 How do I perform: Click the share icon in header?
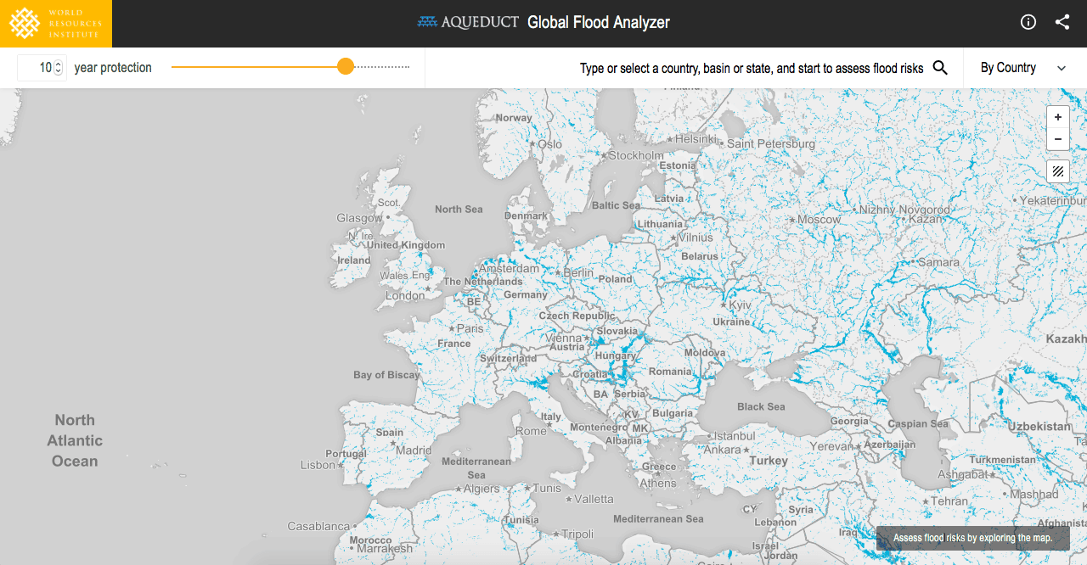(1062, 23)
